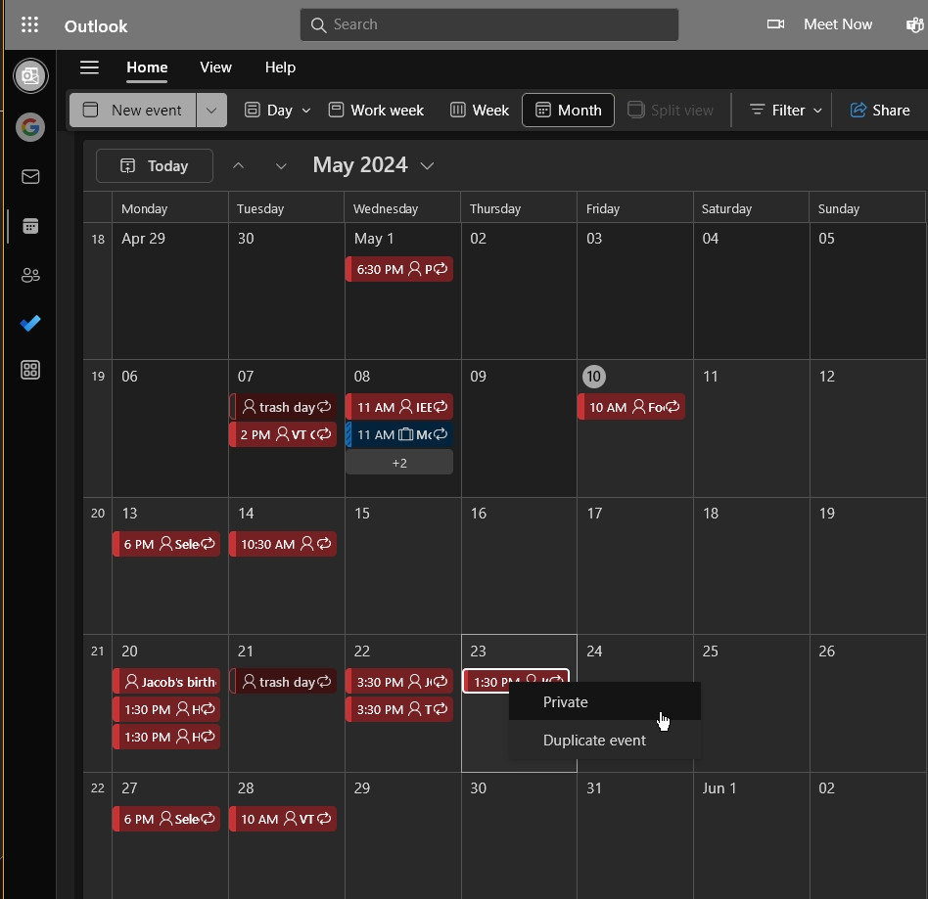
Task: Click the Meet Now video camera icon
Action: pyautogui.click(x=775, y=24)
